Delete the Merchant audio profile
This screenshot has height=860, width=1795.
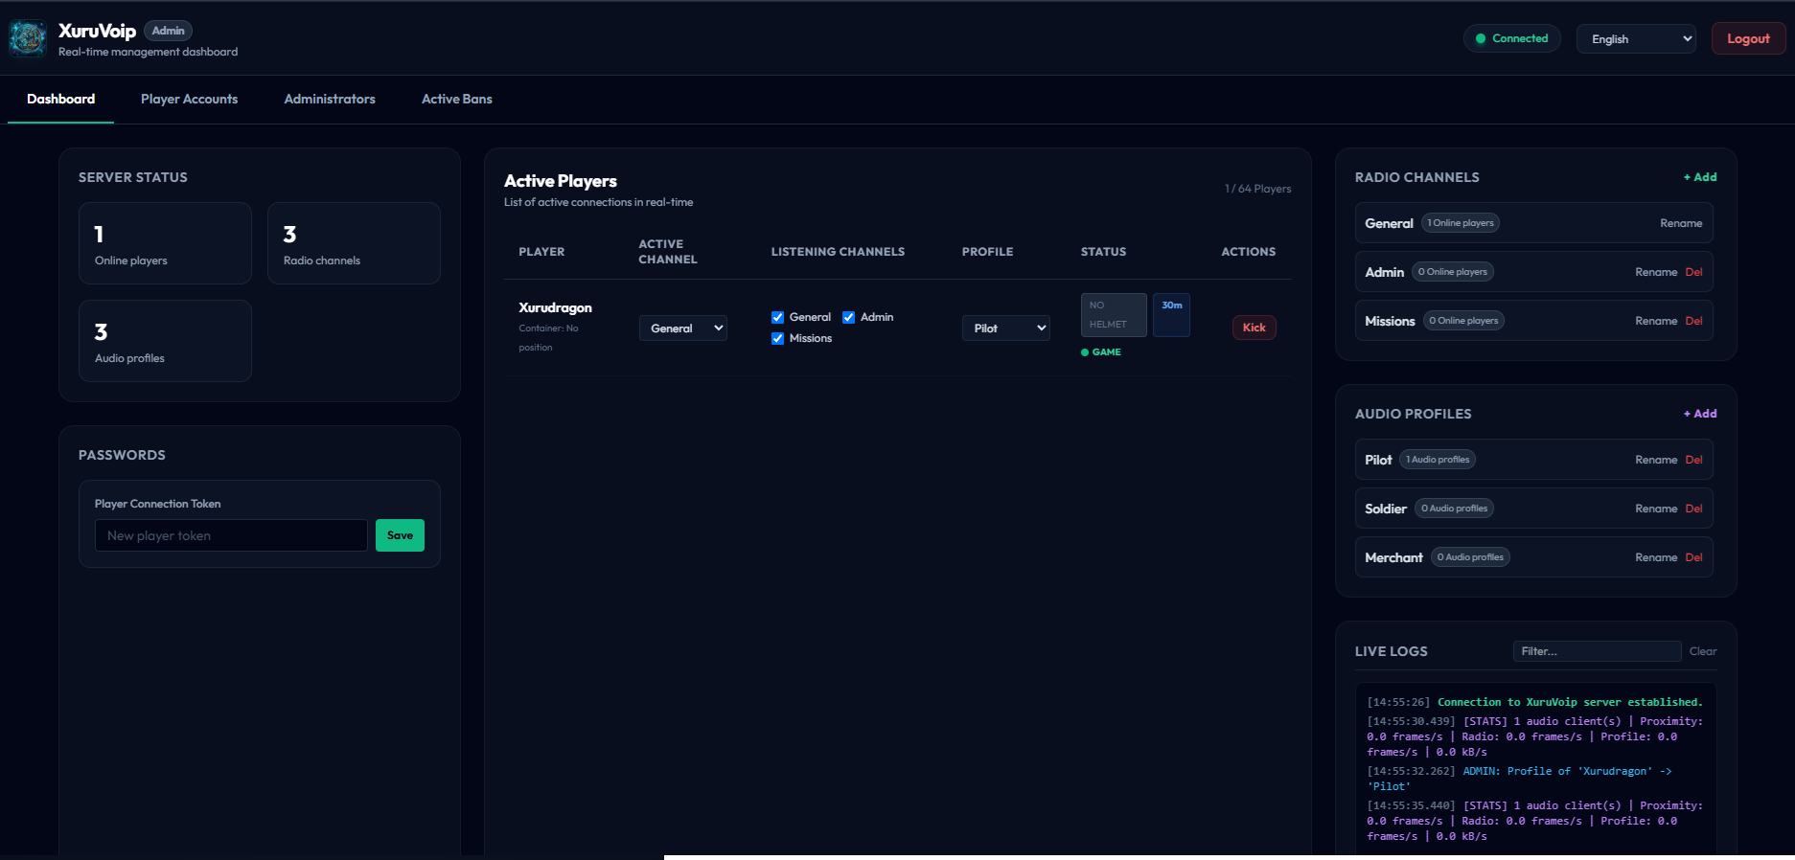[1693, 557]
